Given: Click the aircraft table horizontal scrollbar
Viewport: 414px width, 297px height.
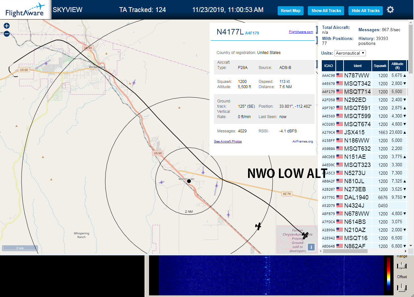Looking at the screenshot, I should 345,251.
